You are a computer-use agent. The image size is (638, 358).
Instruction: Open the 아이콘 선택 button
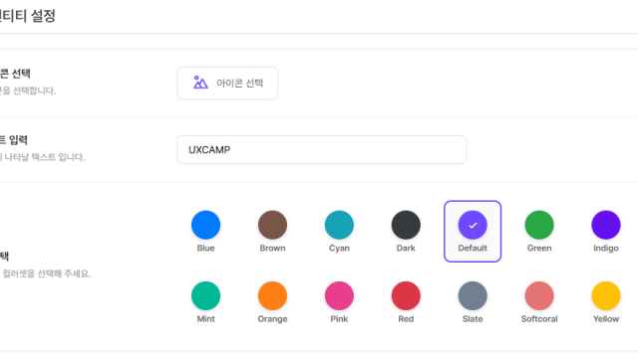click(x=227, y=84)
